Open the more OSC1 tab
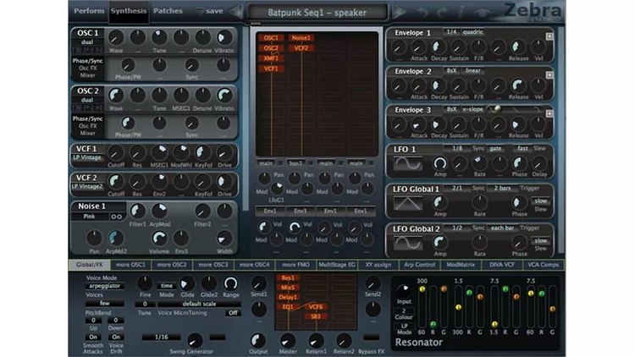Viewport: 635px width, 357px height. coord(130,265)
